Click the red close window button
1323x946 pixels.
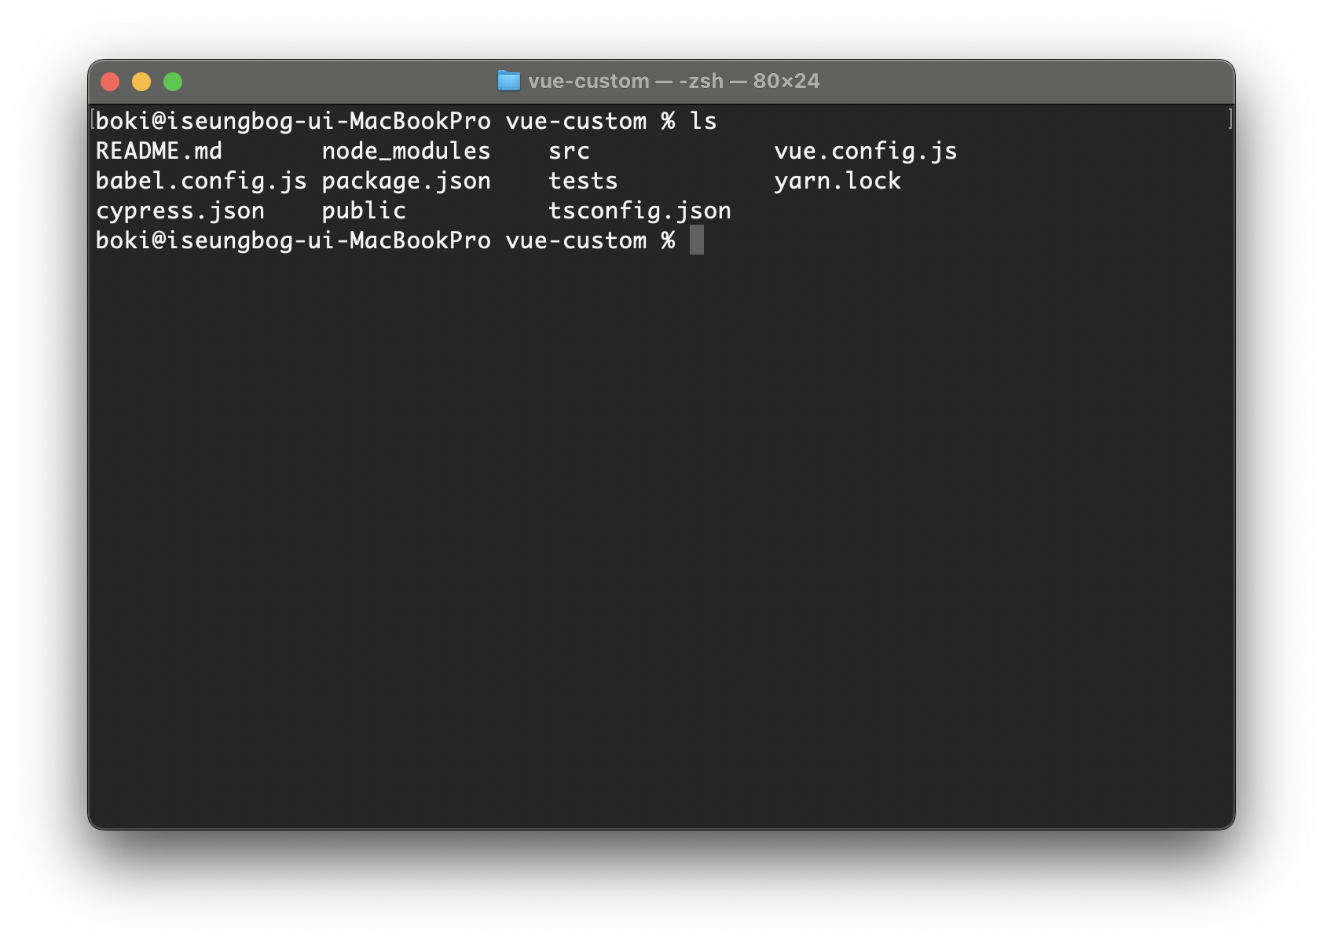(110, 82)
